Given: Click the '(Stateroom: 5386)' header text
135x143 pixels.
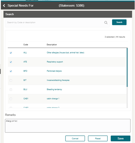Looking at the screenshot, I should pyautogui.click(x=71, y=5).
